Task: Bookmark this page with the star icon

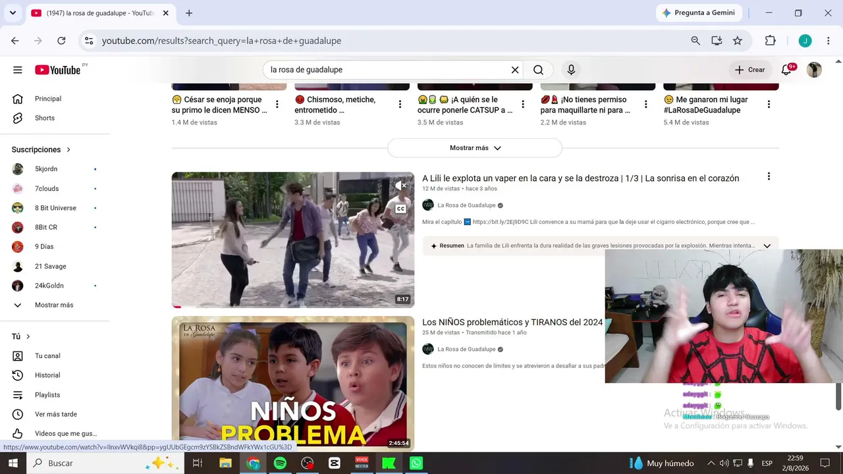Action: coord(738,41)
